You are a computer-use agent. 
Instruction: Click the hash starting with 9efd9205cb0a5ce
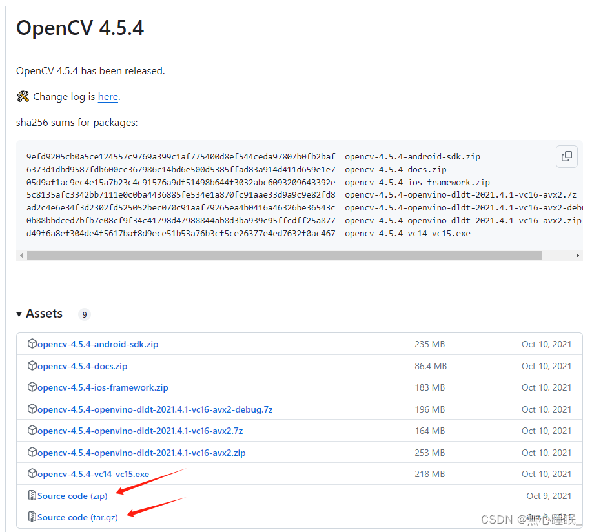181,157
